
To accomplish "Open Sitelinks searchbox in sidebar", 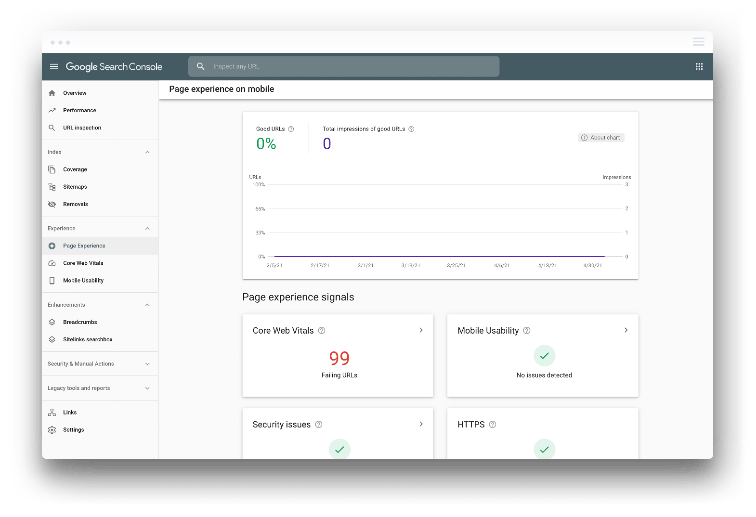I will click(x=100, y=339).
